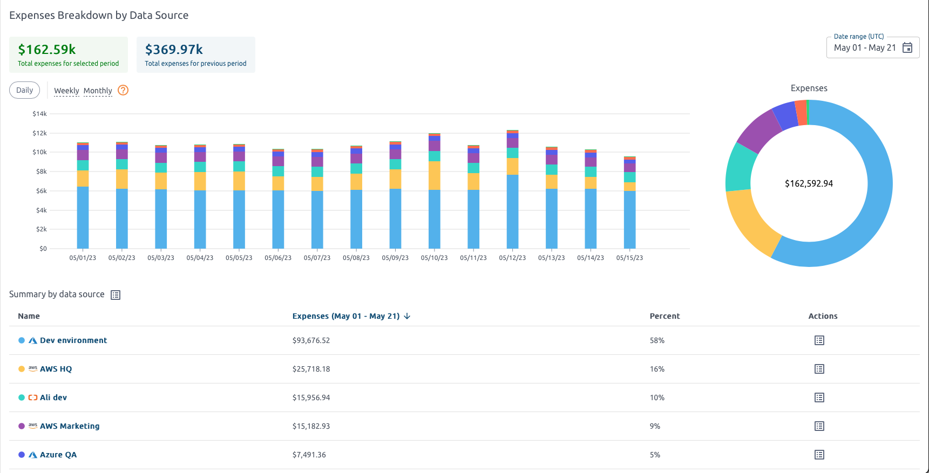Image resolution: width=929 pixels, height=473 pixels.
Task: Open the AWS Marketing data source link
Action: pos(70,426)
